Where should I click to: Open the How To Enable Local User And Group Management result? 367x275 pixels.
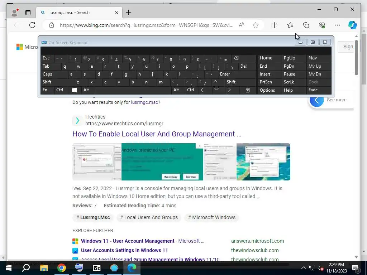click(157, 134)
